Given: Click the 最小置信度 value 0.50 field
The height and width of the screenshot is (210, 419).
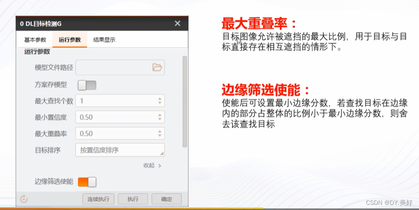Looking at the screenshot, I should (120, 117).
